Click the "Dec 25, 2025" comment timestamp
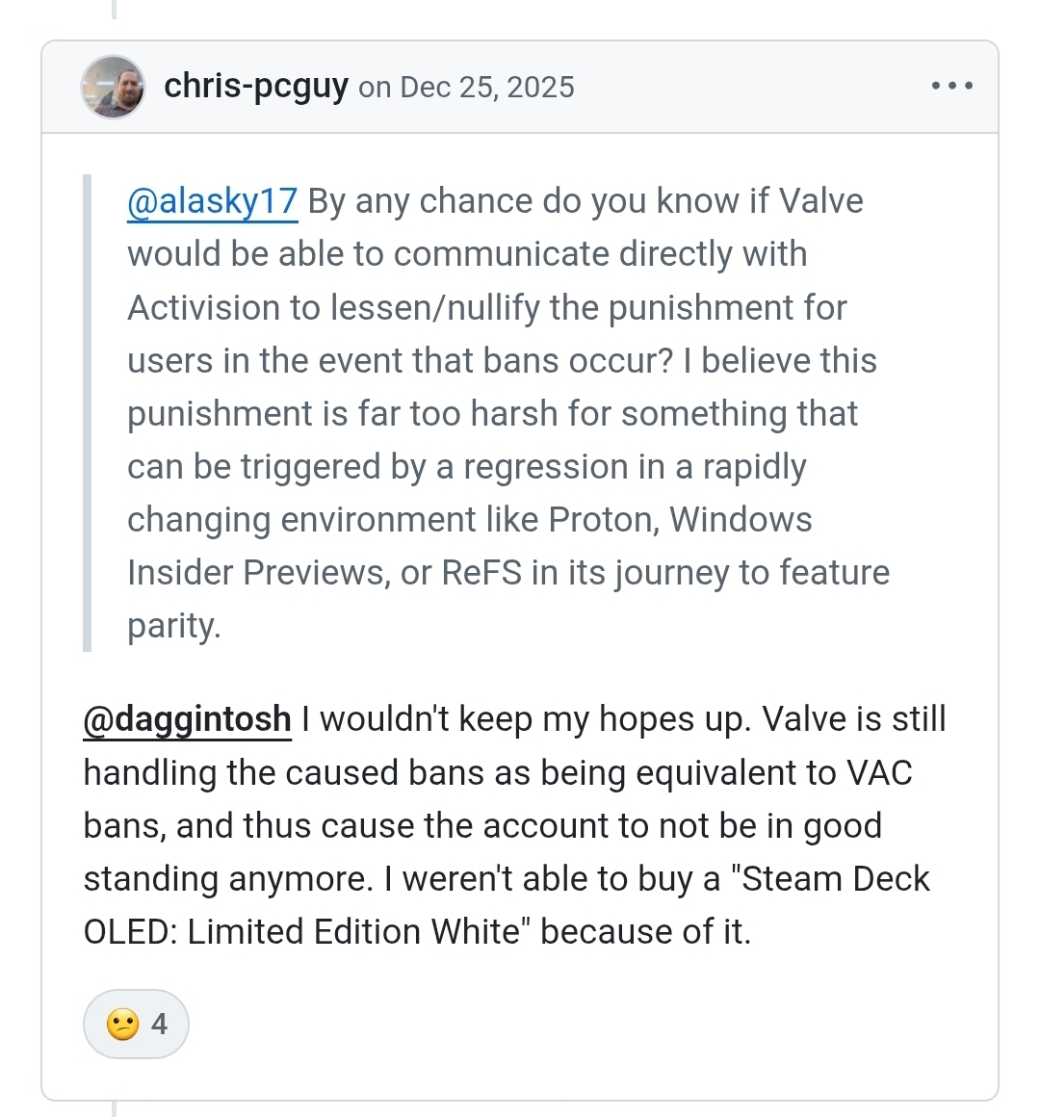Viewport: 1040px width, 1117px height. (486, 88)
